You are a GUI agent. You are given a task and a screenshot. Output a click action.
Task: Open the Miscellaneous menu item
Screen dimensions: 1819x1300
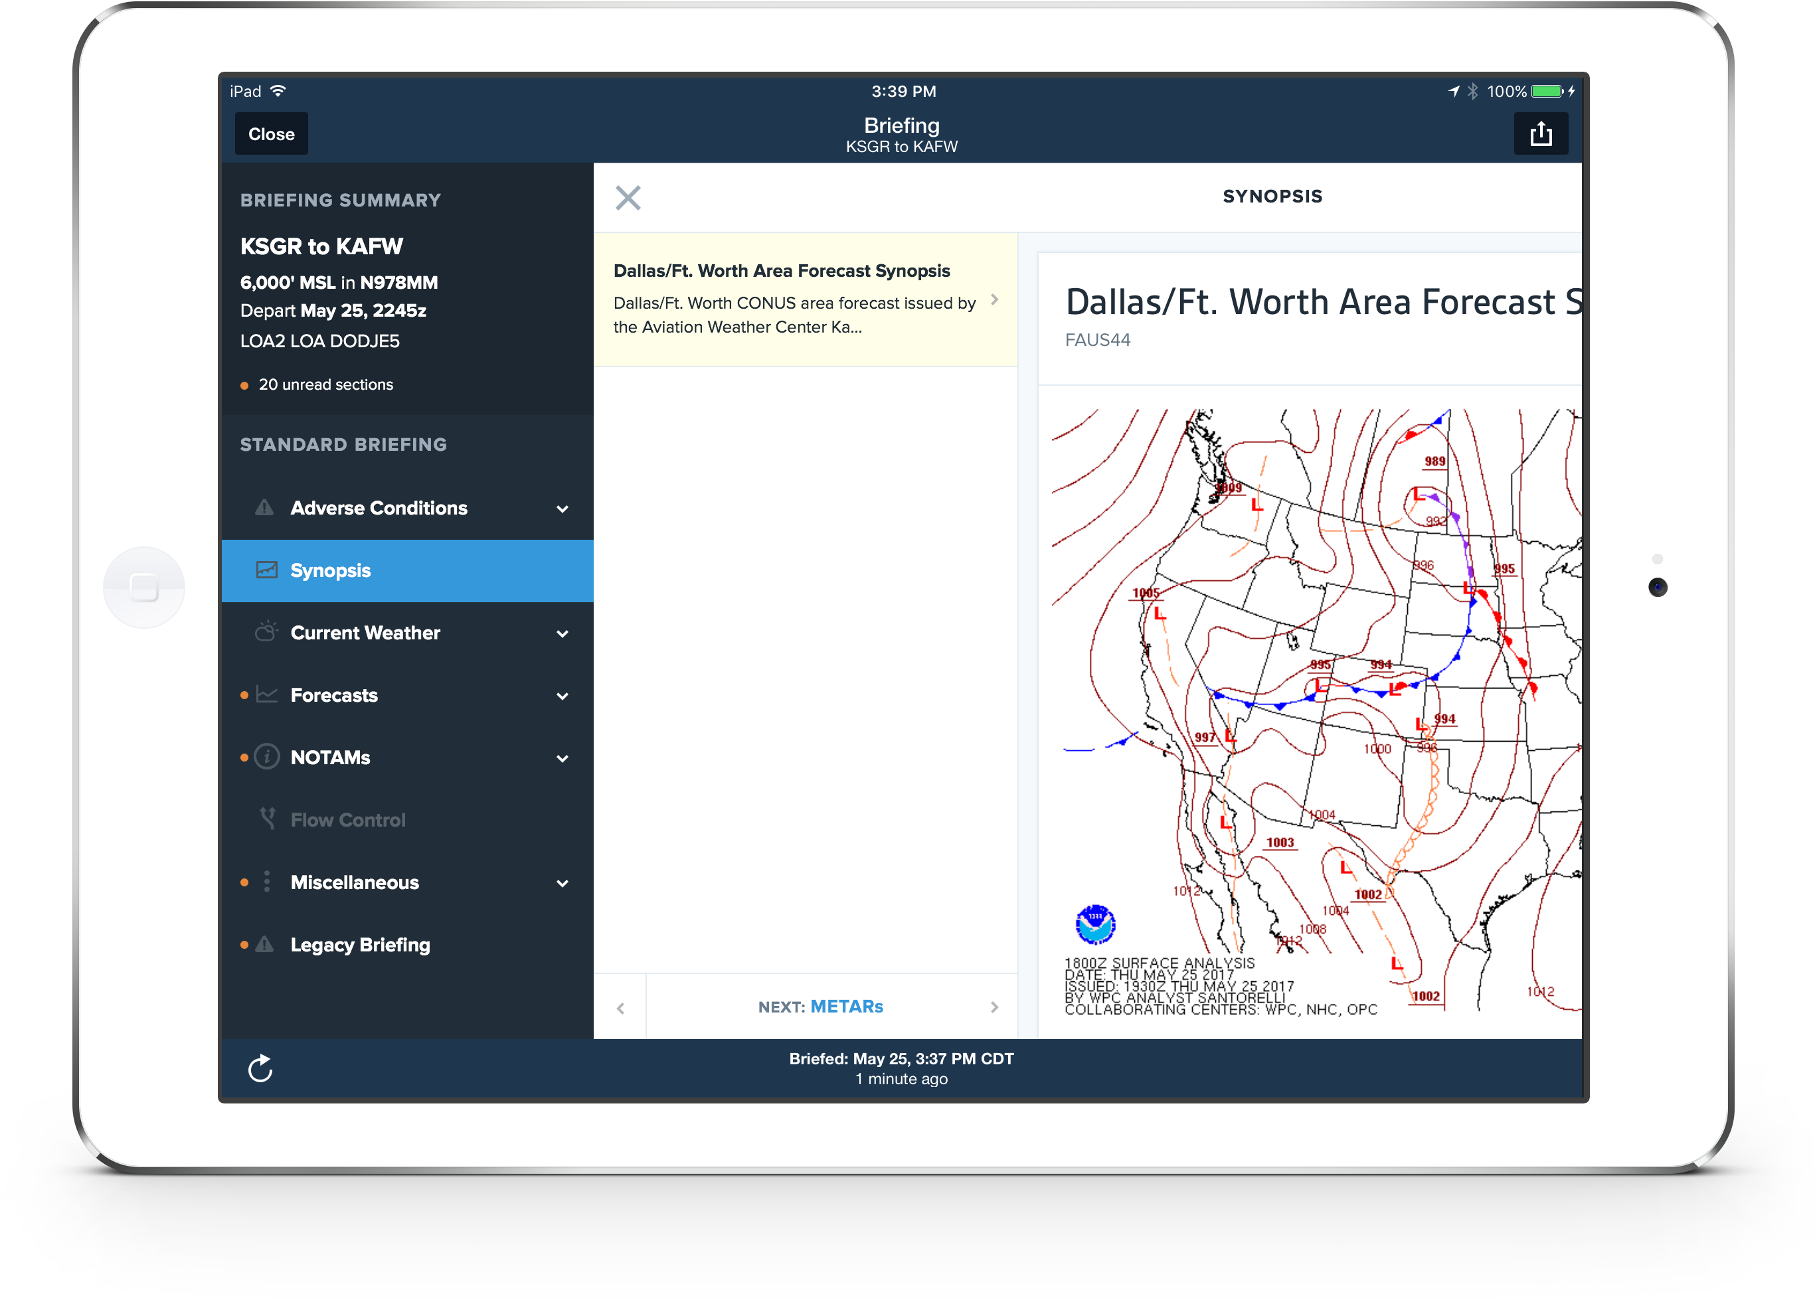(408, 882)
